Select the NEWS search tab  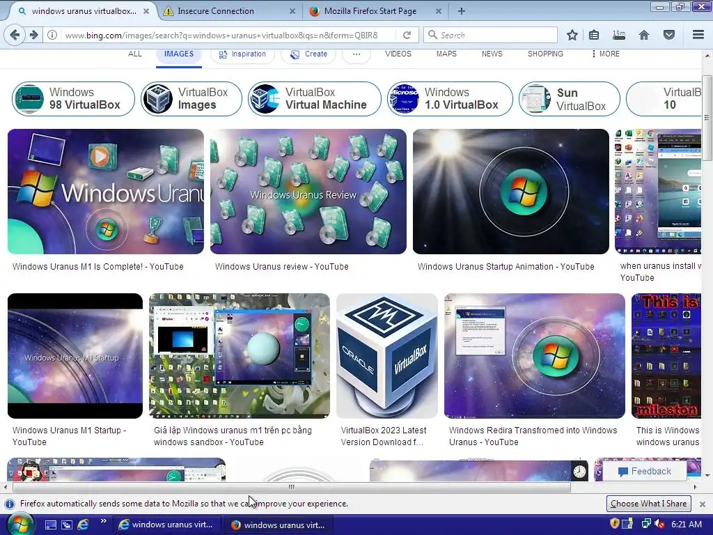coord(492,54)
